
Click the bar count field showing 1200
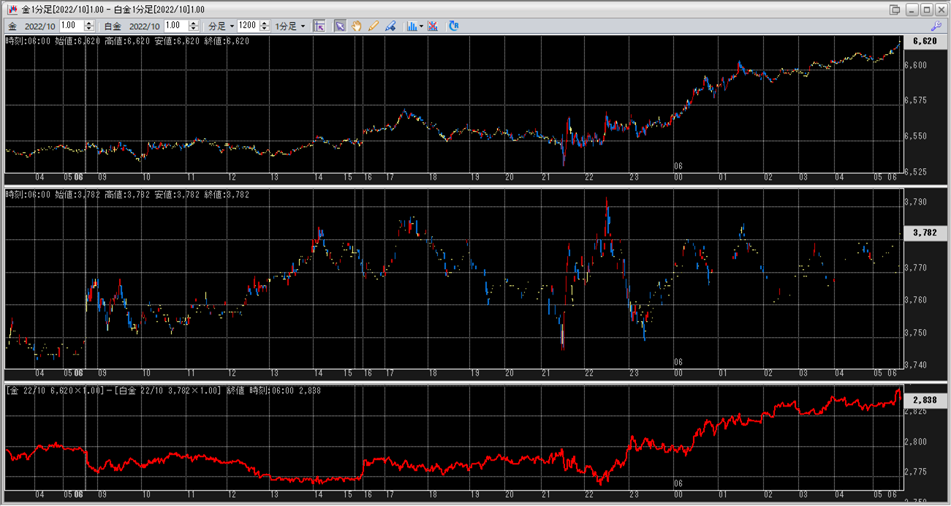248,26
